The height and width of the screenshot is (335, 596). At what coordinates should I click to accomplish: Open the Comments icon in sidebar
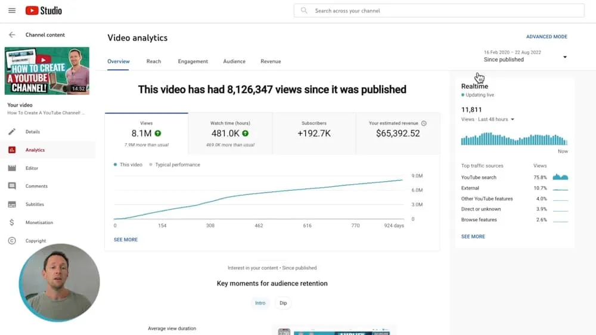coord(12,186)
